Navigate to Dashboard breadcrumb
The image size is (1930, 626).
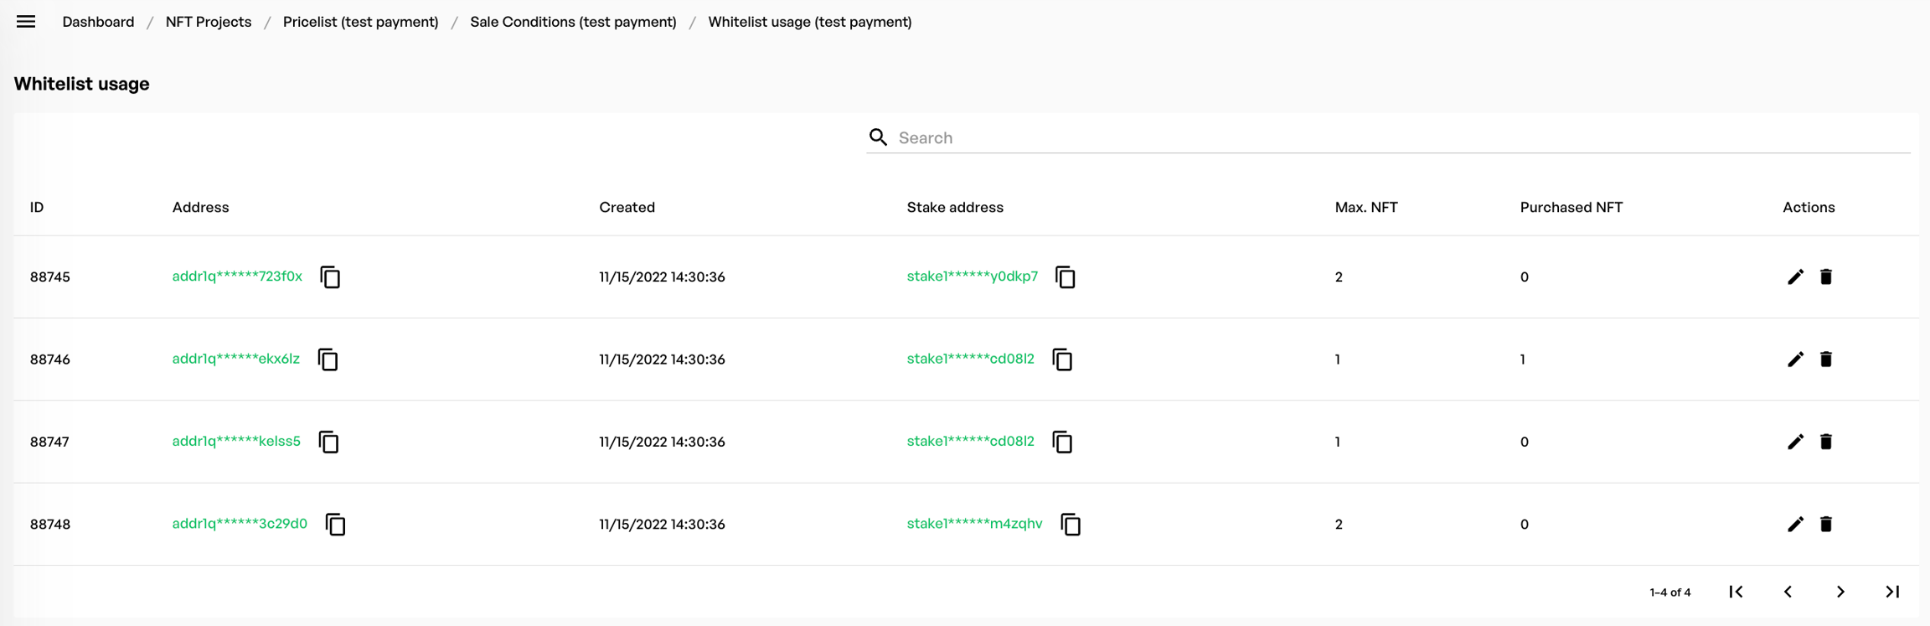[98, 22]
